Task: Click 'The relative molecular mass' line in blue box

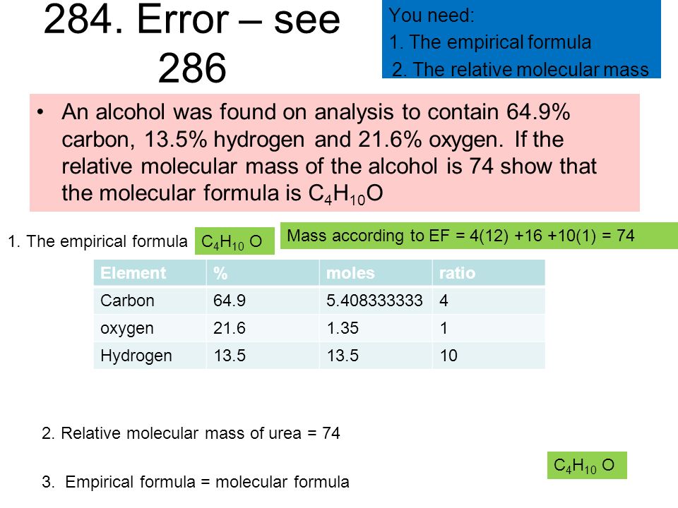Action: pyautogui.click(x=521, y=70)
